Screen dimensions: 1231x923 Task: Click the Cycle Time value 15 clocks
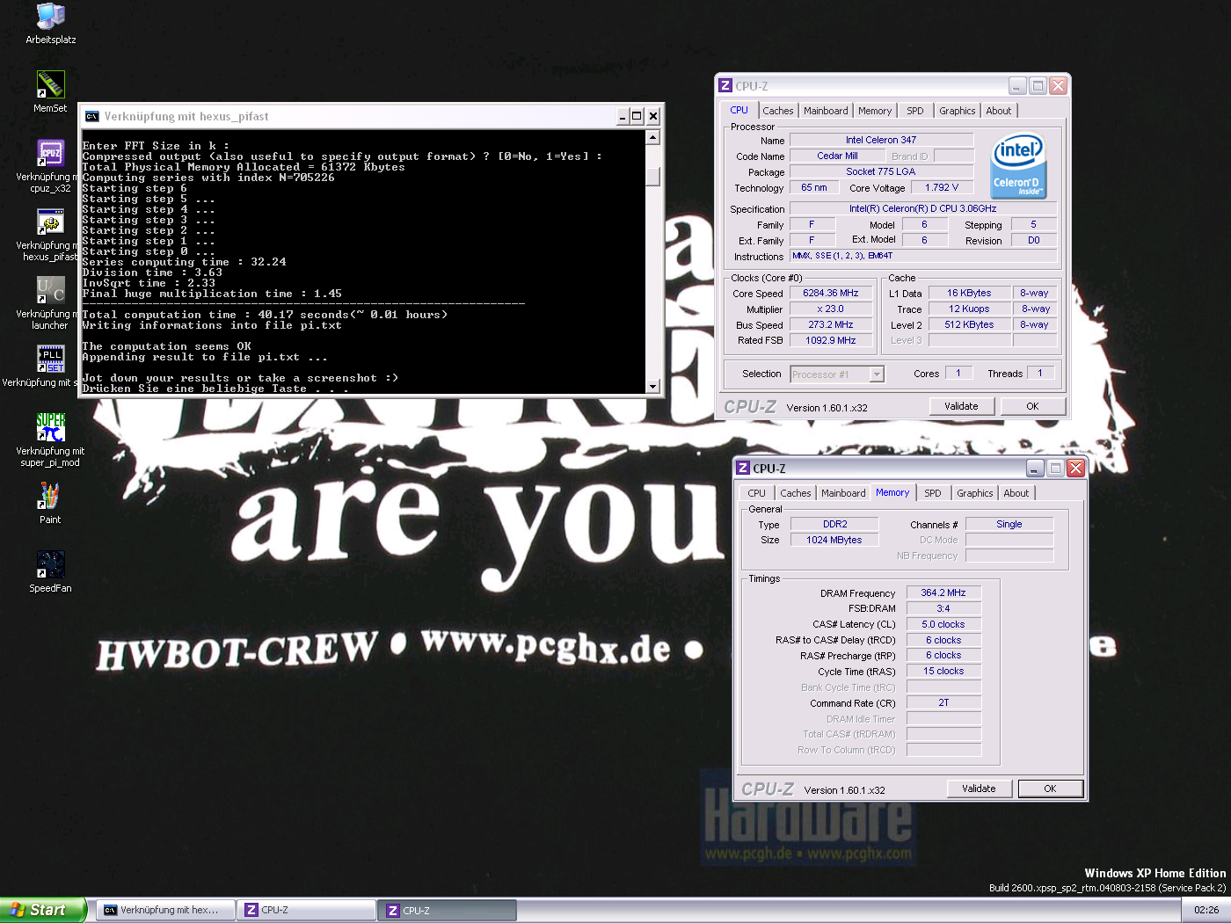pos(943,671)
